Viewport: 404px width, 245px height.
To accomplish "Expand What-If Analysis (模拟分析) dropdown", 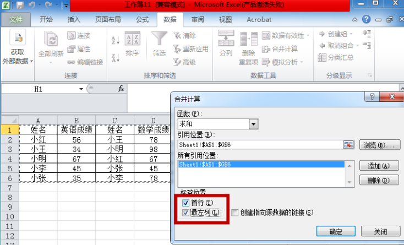I will (x=302, y=62).
